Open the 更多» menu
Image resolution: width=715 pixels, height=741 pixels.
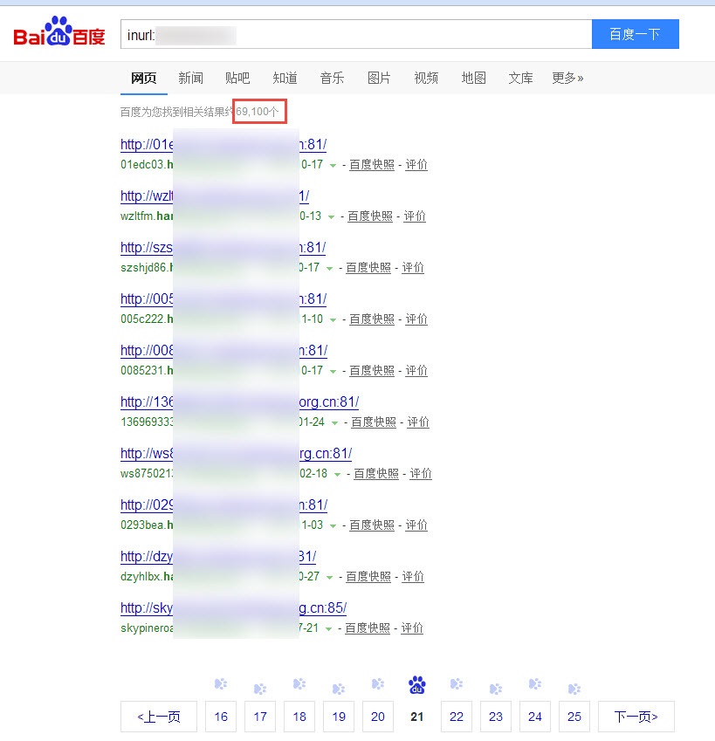pos(567,78)
